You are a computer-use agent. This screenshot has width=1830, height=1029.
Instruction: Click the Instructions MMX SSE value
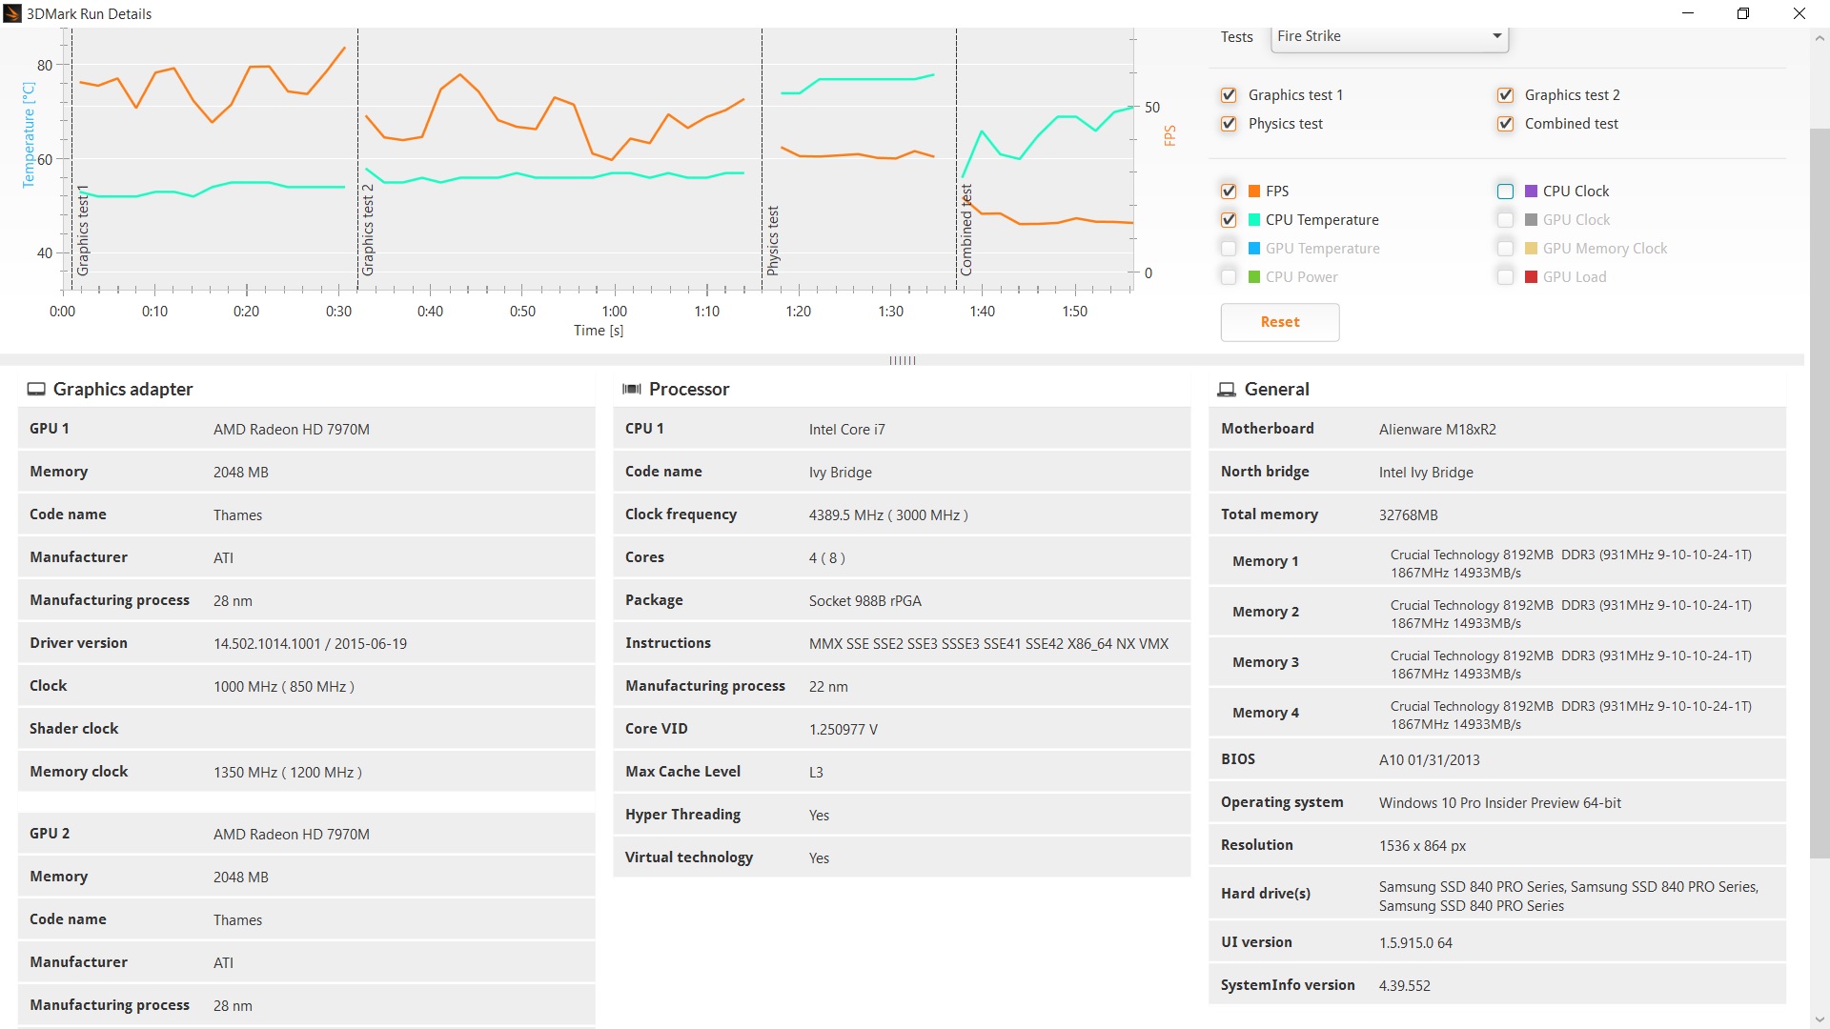tap(988, 644)
